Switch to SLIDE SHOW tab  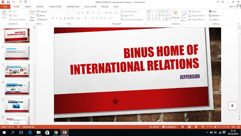point(90,7)
